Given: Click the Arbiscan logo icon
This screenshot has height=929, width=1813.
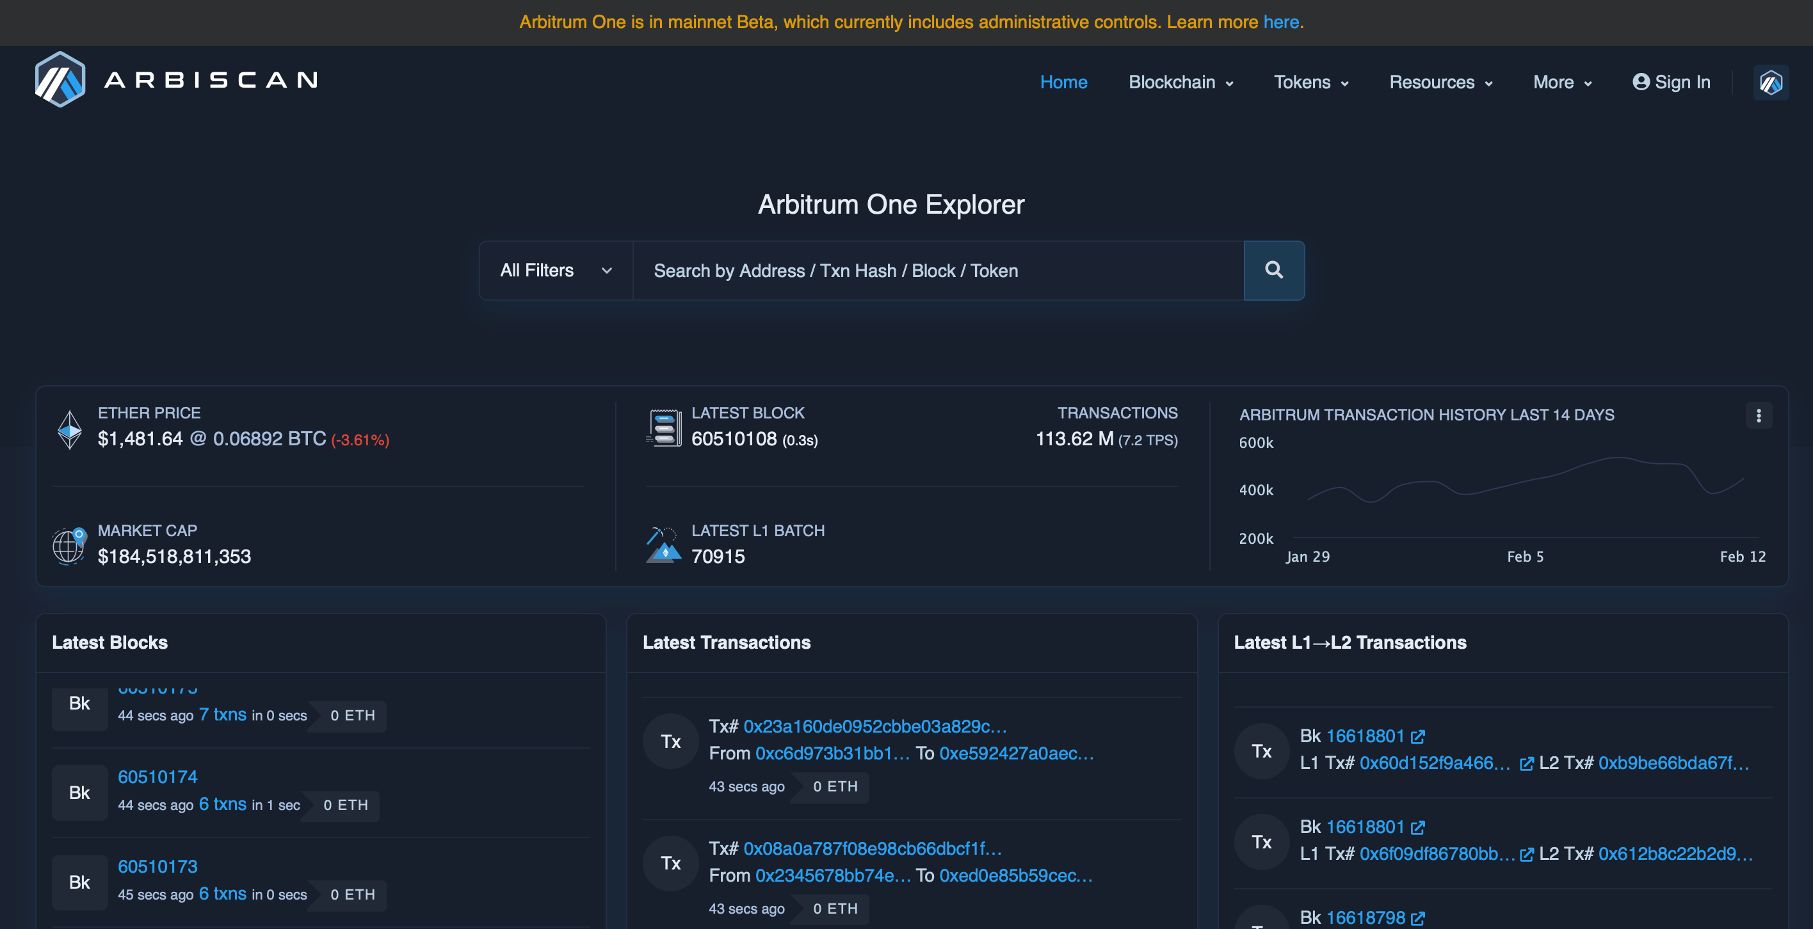Looking at the screenshot, I should coord(60,79).
